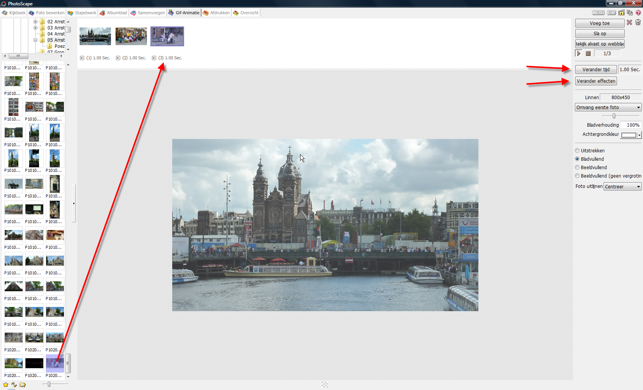643x390 pixels.
Task: Select the Uitstrekken radio option
Action: point(577,150)
